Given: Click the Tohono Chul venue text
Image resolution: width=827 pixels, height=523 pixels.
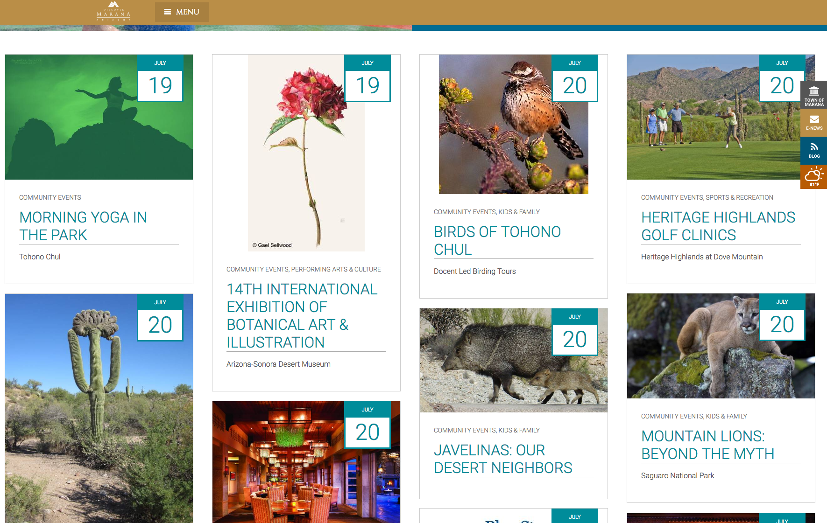Looking at the screenshot, I should point(40,257).
